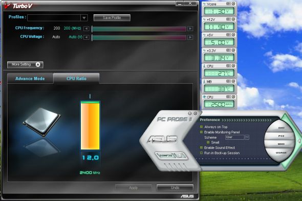Switch to Advance Mode tab
The height and width of the screenshot is (201, 302).
coord(30,79)
